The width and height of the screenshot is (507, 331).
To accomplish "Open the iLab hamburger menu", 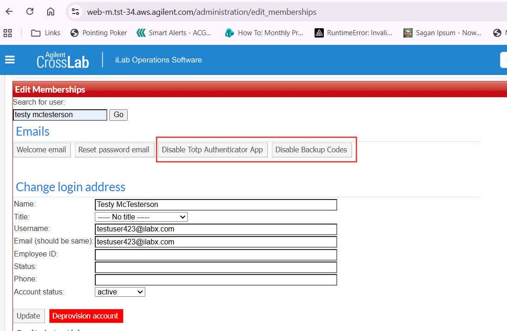I will pyautogui.click(x=10, y=60).
